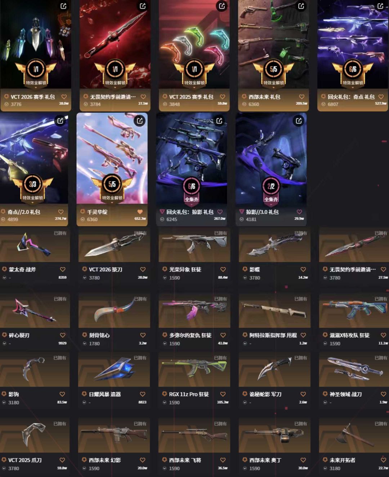Open the 未来开拓者 item title

coord(342,460)
